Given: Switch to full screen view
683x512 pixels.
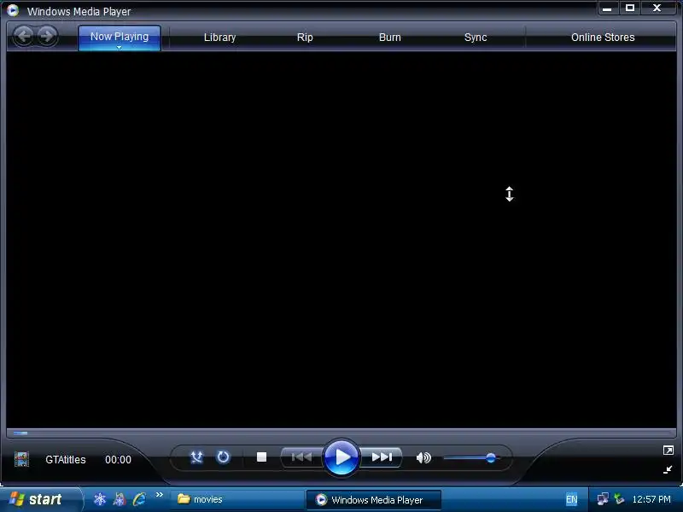Looking at the screenshot, I should [x=668, y=451].
